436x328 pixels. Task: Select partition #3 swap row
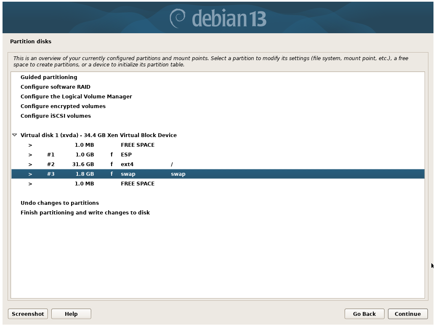point(218,174)
